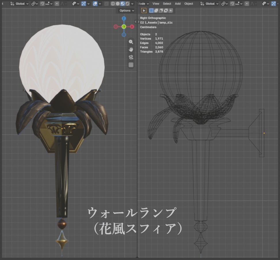Open the Mode dropdown in right viewport
This screenshot has height=260, width=280.
[x=143, y=3]
